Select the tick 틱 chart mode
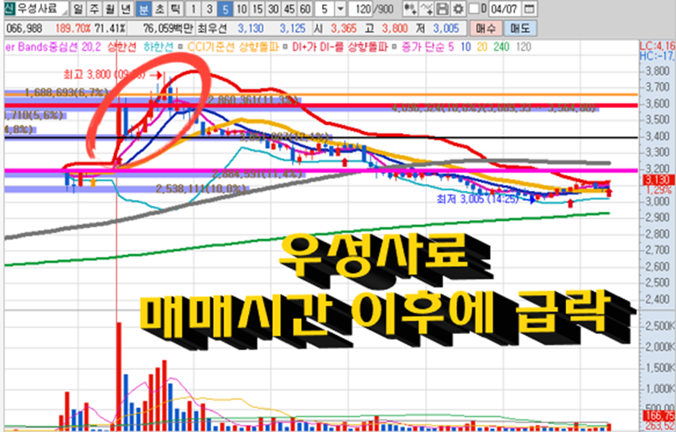 [175, 8]
